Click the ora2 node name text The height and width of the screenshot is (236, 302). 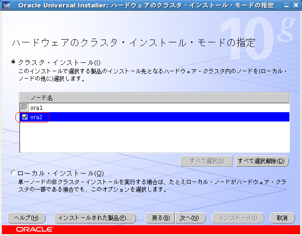point(36,117)
